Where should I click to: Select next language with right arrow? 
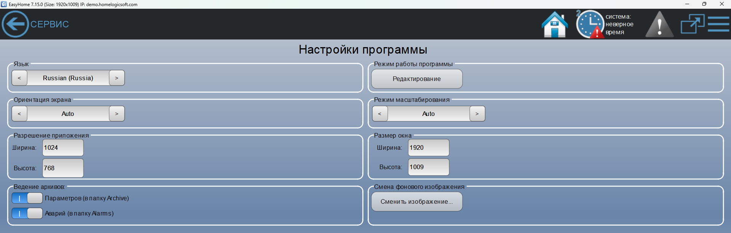coord(117,78)
